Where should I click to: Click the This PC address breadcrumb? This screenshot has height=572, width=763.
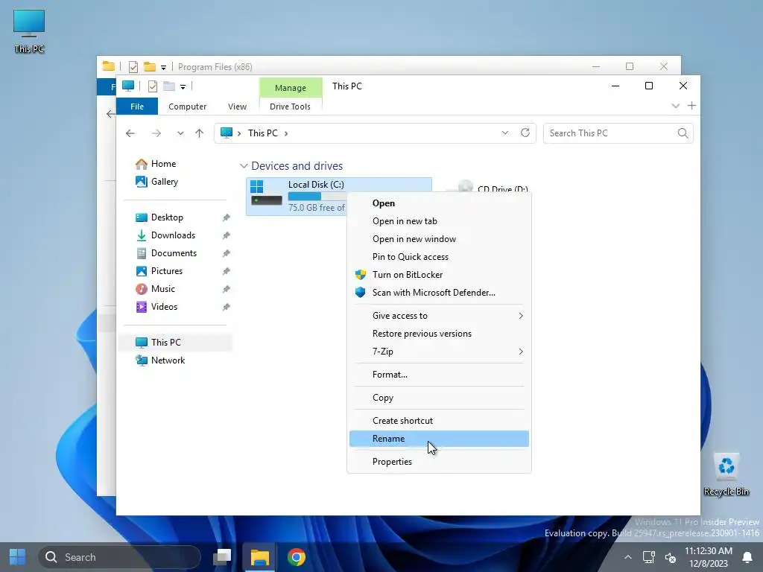coord(263,133)
